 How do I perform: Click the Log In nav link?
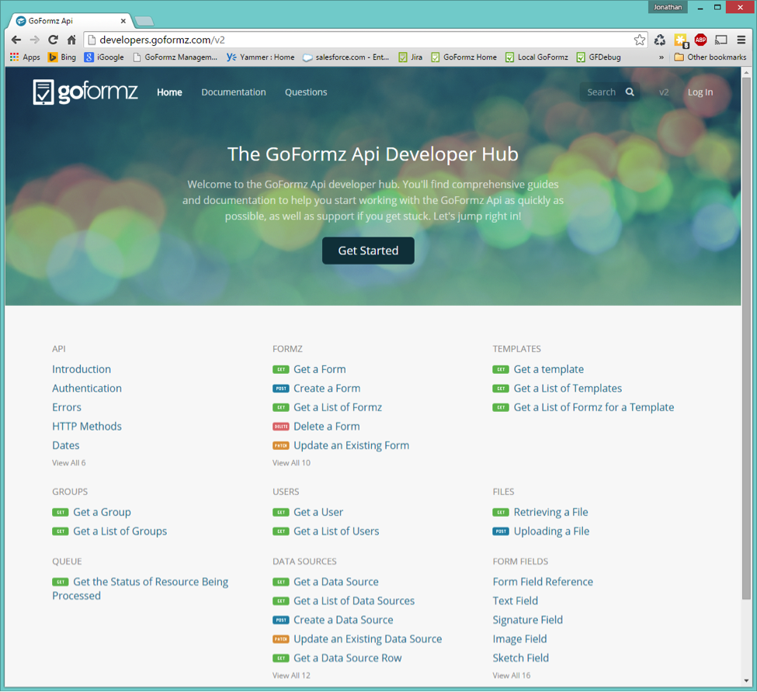700,92
